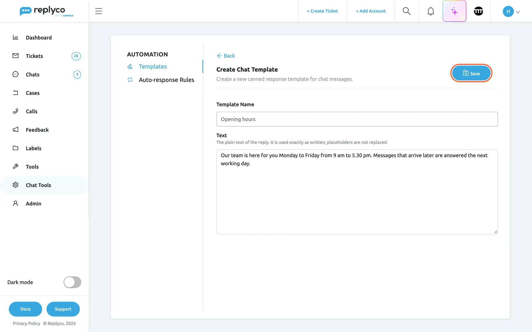Open the AI sparkle assistant icon
This screenshot has width=532, height=332.
pyautogui.click(x=454, y=11)
